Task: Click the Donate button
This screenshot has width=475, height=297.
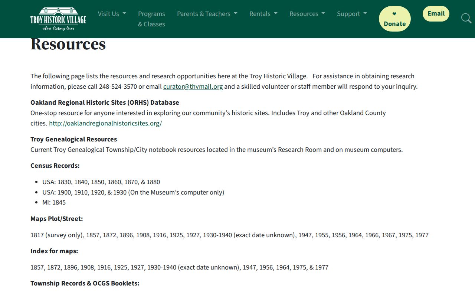Action: (394, 19)
